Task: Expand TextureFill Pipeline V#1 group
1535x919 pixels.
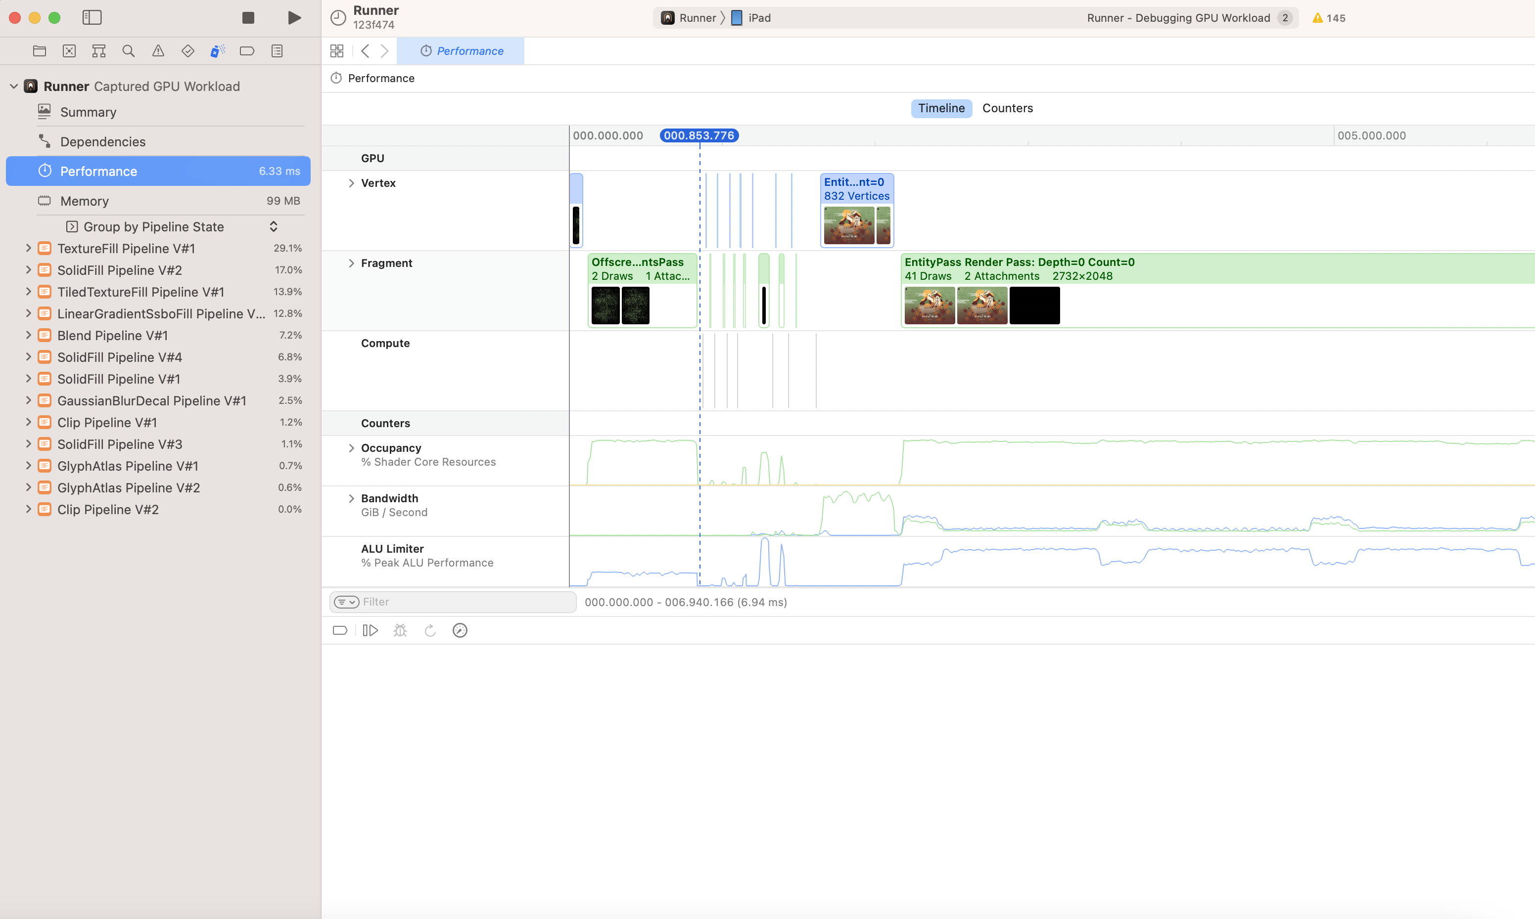Action: [x=28, y=248]
